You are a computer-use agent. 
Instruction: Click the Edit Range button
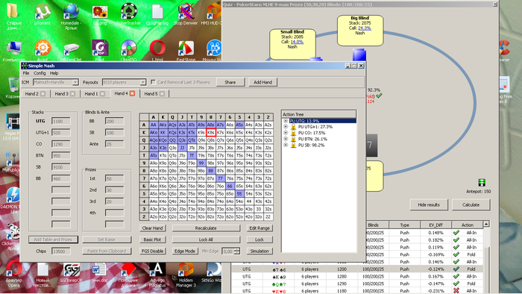click(260, 228)
